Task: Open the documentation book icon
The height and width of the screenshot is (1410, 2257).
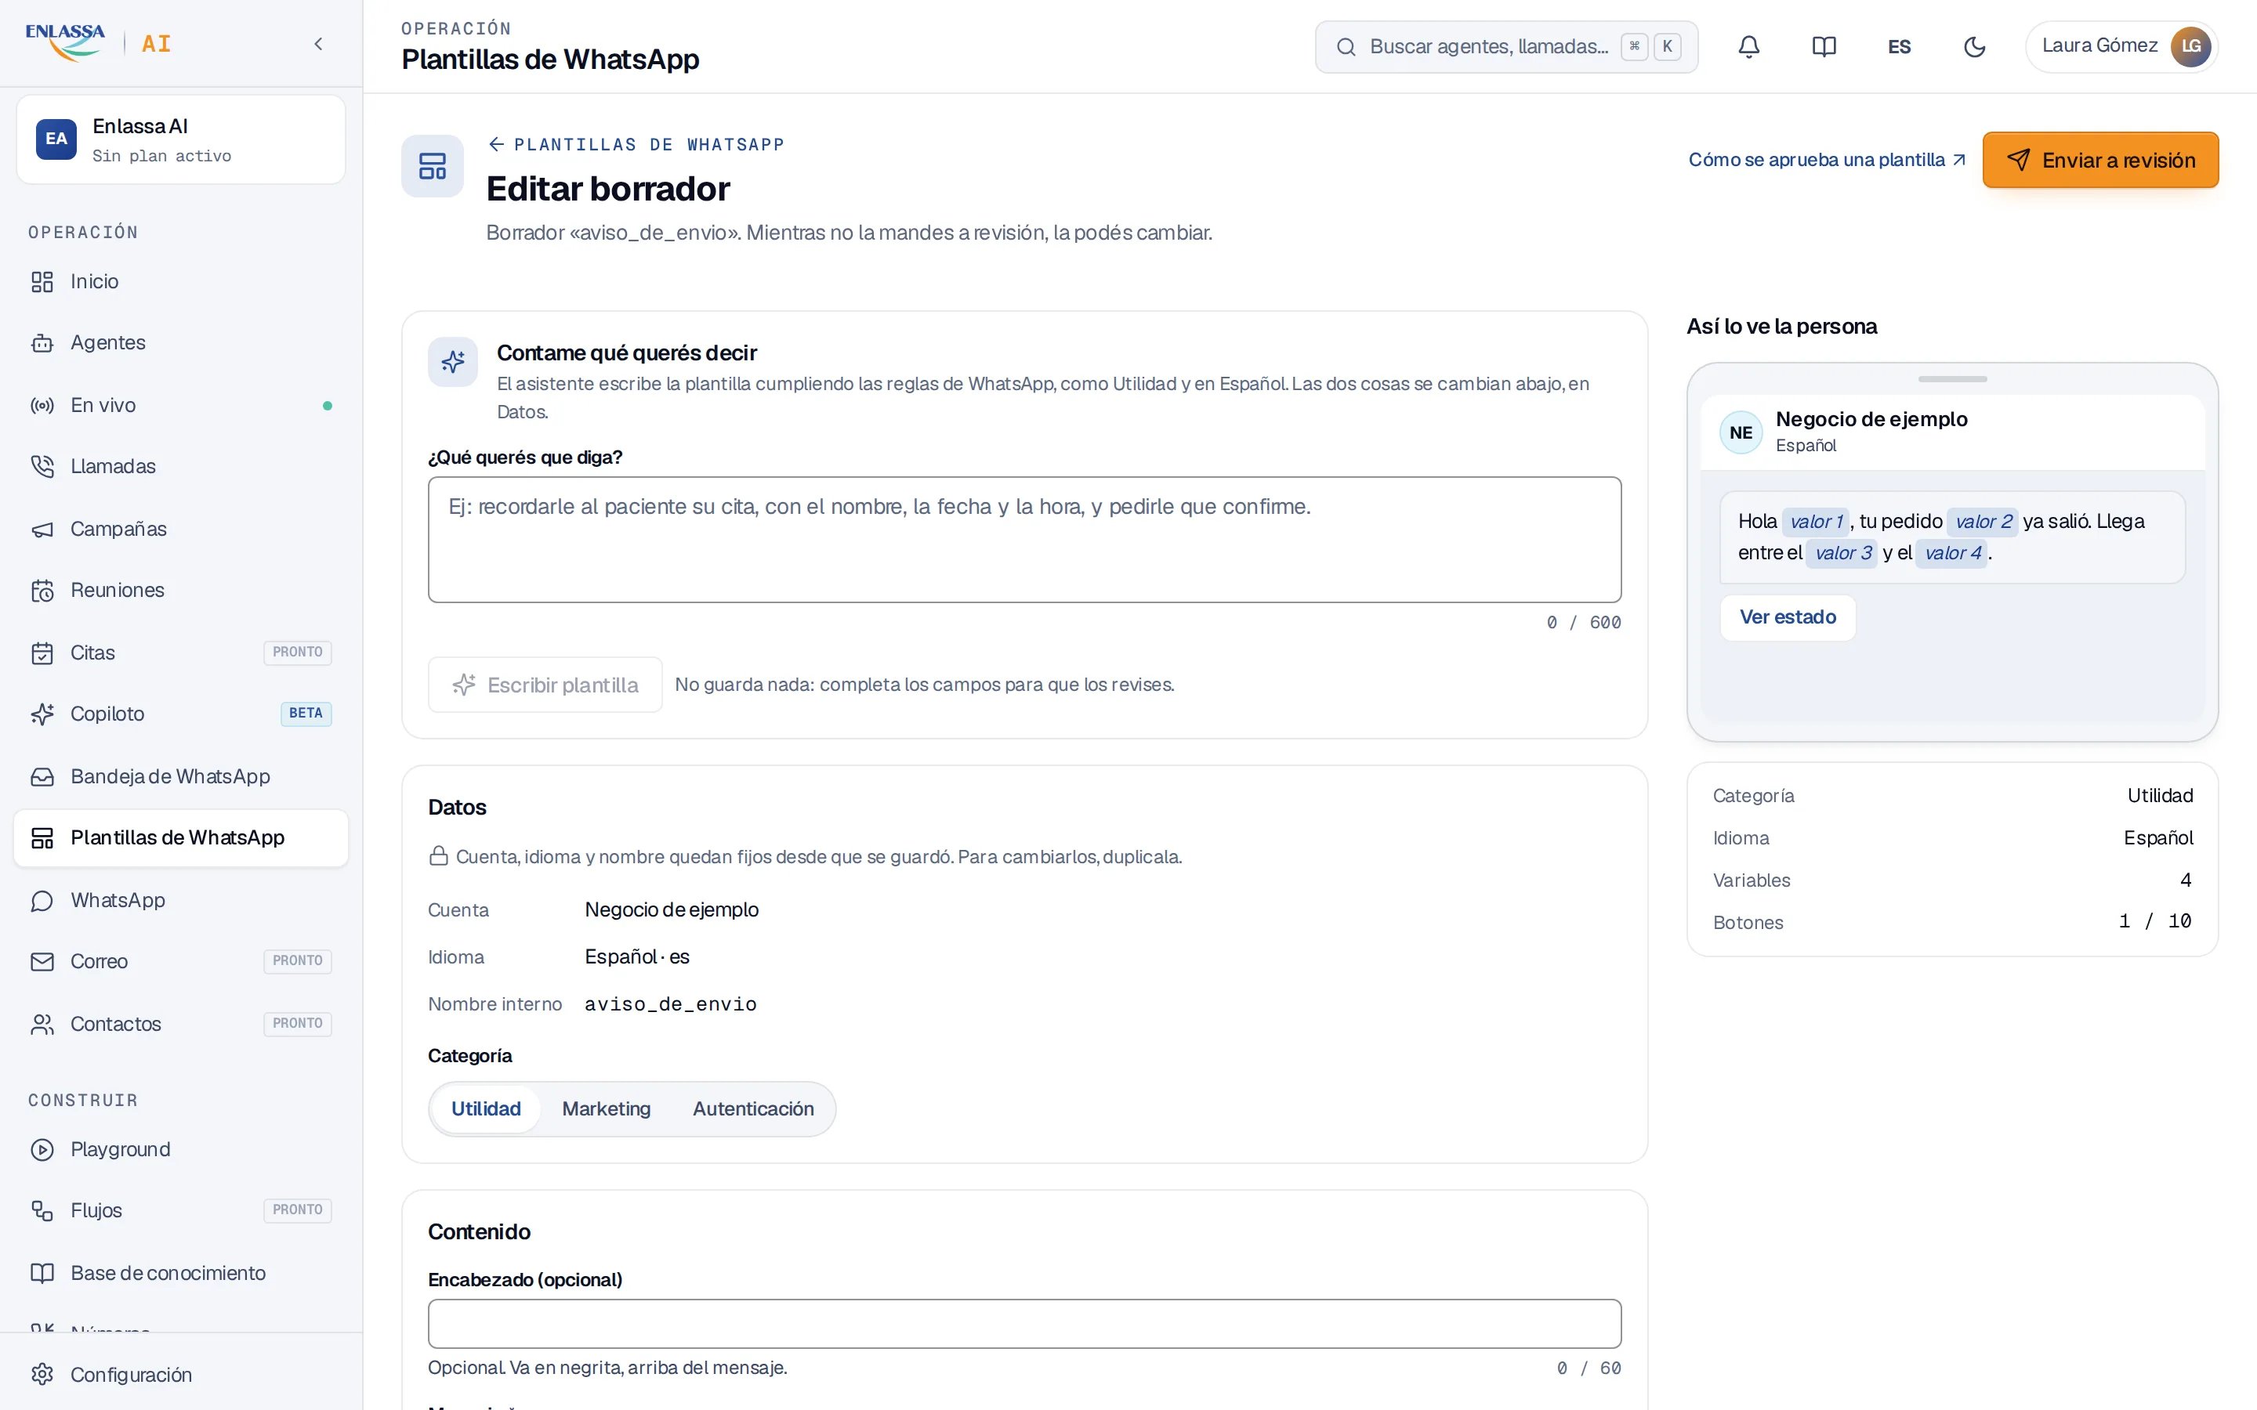Action: point(1824,47)
